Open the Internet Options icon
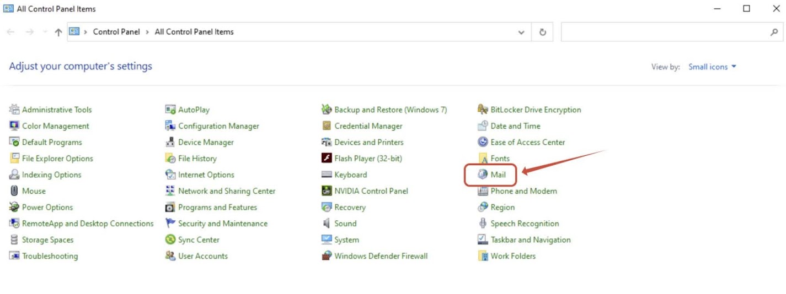The width and height of the screenshot is (786, 294). pos(170,175)
